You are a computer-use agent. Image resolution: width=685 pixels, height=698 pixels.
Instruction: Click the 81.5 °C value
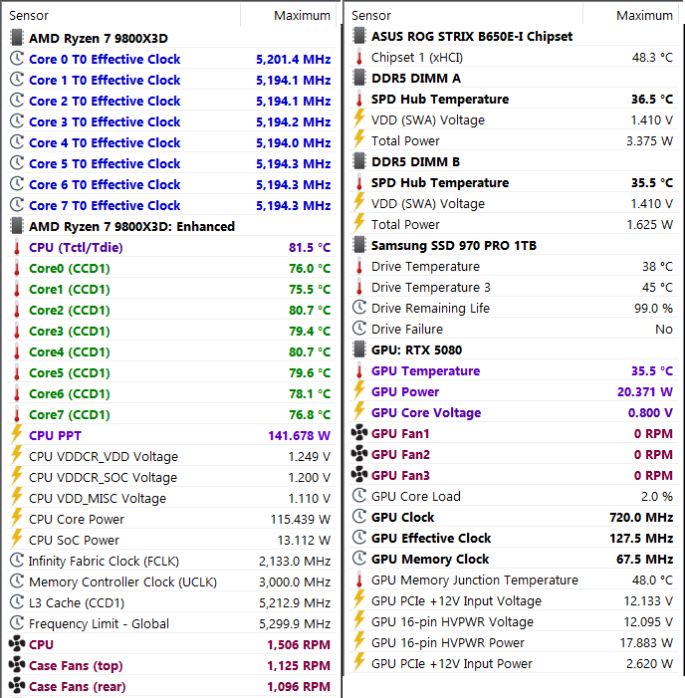(x=310, y=248)
